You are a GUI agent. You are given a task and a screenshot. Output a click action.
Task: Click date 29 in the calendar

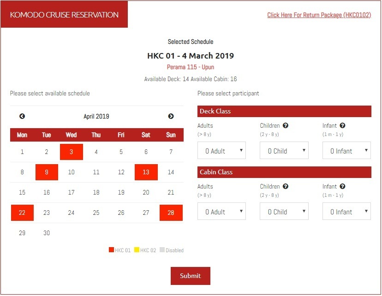point(22,233)
